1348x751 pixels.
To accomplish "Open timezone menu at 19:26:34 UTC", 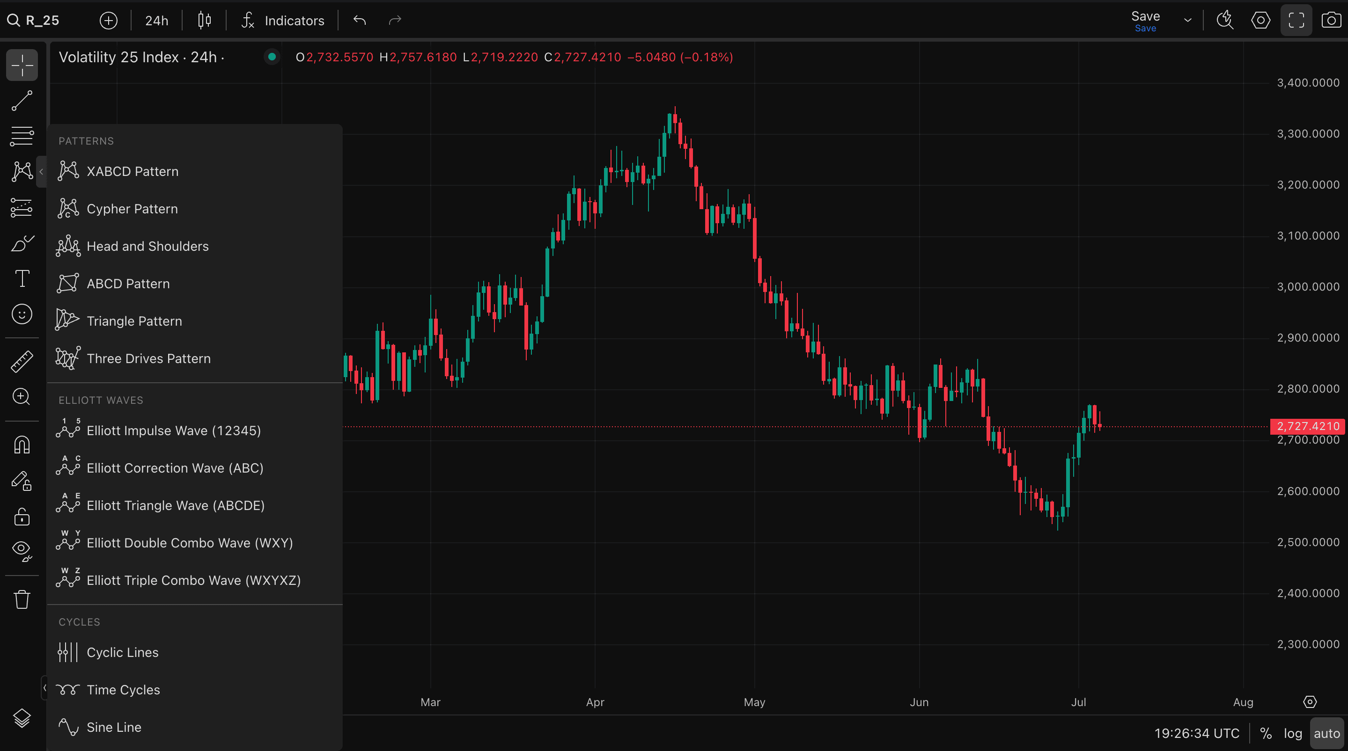I will coord(1197,733).
